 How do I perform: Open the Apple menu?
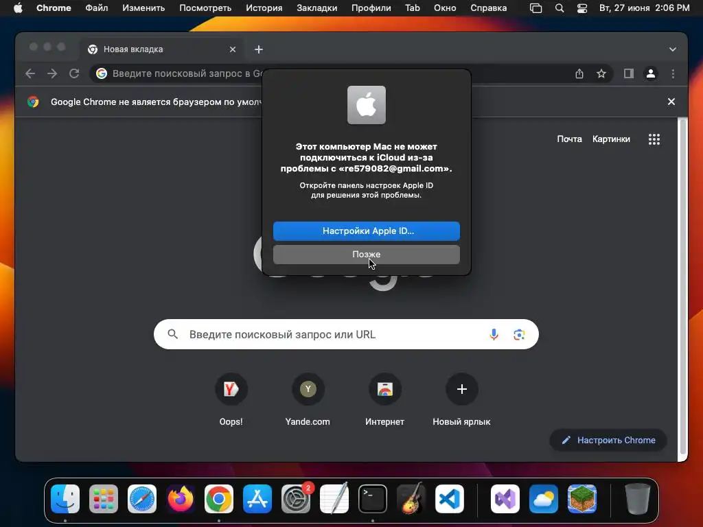pyautogui.click(x=18, y=8)
